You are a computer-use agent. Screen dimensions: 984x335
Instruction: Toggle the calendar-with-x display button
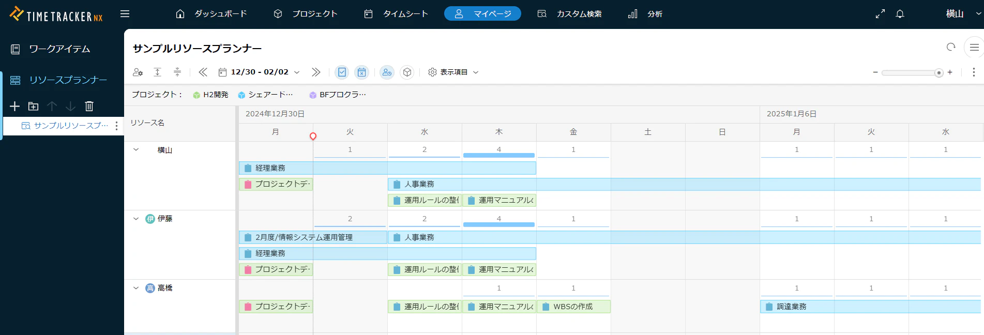(361, 72)
